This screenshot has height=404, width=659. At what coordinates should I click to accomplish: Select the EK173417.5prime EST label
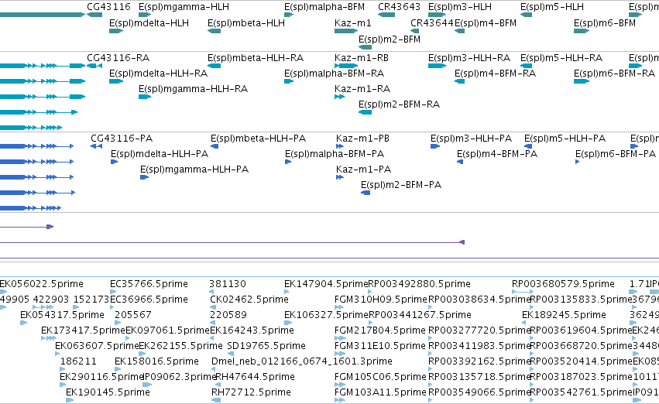tap(83, 330)
